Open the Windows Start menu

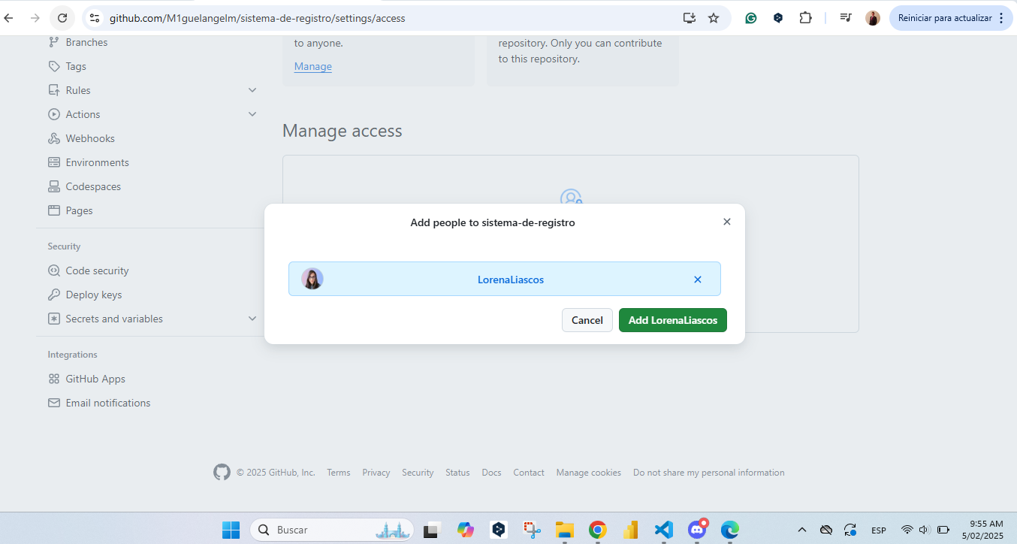(x=231, y=530)
